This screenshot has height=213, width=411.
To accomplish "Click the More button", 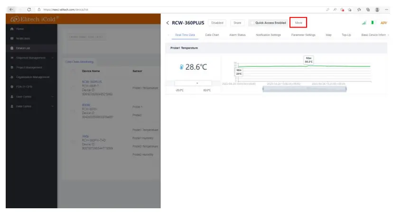I will [x=299, y=23].
